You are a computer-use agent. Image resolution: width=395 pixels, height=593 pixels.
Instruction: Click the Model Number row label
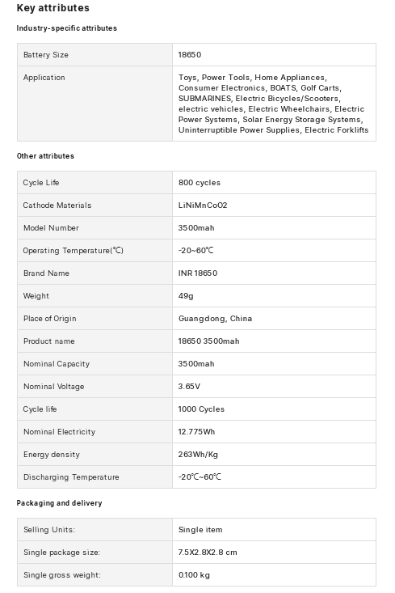point(51,228)
